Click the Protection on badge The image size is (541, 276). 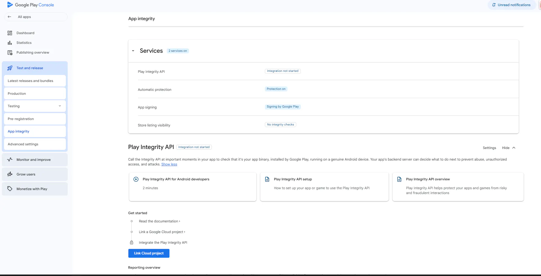tap(276, 89)
